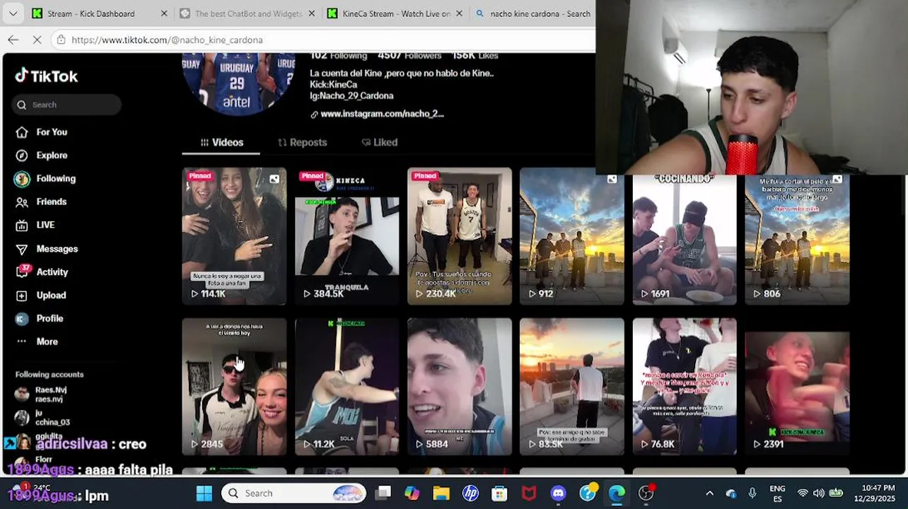Image resolution: width=908 pixels, height=509 pixels.
Task: Click the browser address bar URL
Action: tap(167, 40)
